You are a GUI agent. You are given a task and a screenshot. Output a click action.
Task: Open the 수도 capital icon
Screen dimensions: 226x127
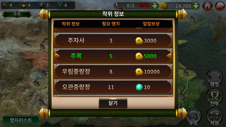pyautogui.click(x=193, y=117)
